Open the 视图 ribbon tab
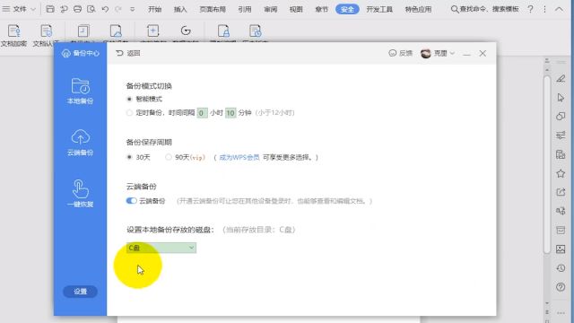574x323 pixels. (x=296, y=9)
